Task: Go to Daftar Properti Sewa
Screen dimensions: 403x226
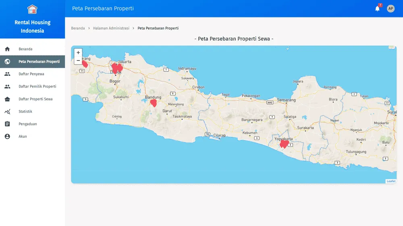Action: click(32, 99)
